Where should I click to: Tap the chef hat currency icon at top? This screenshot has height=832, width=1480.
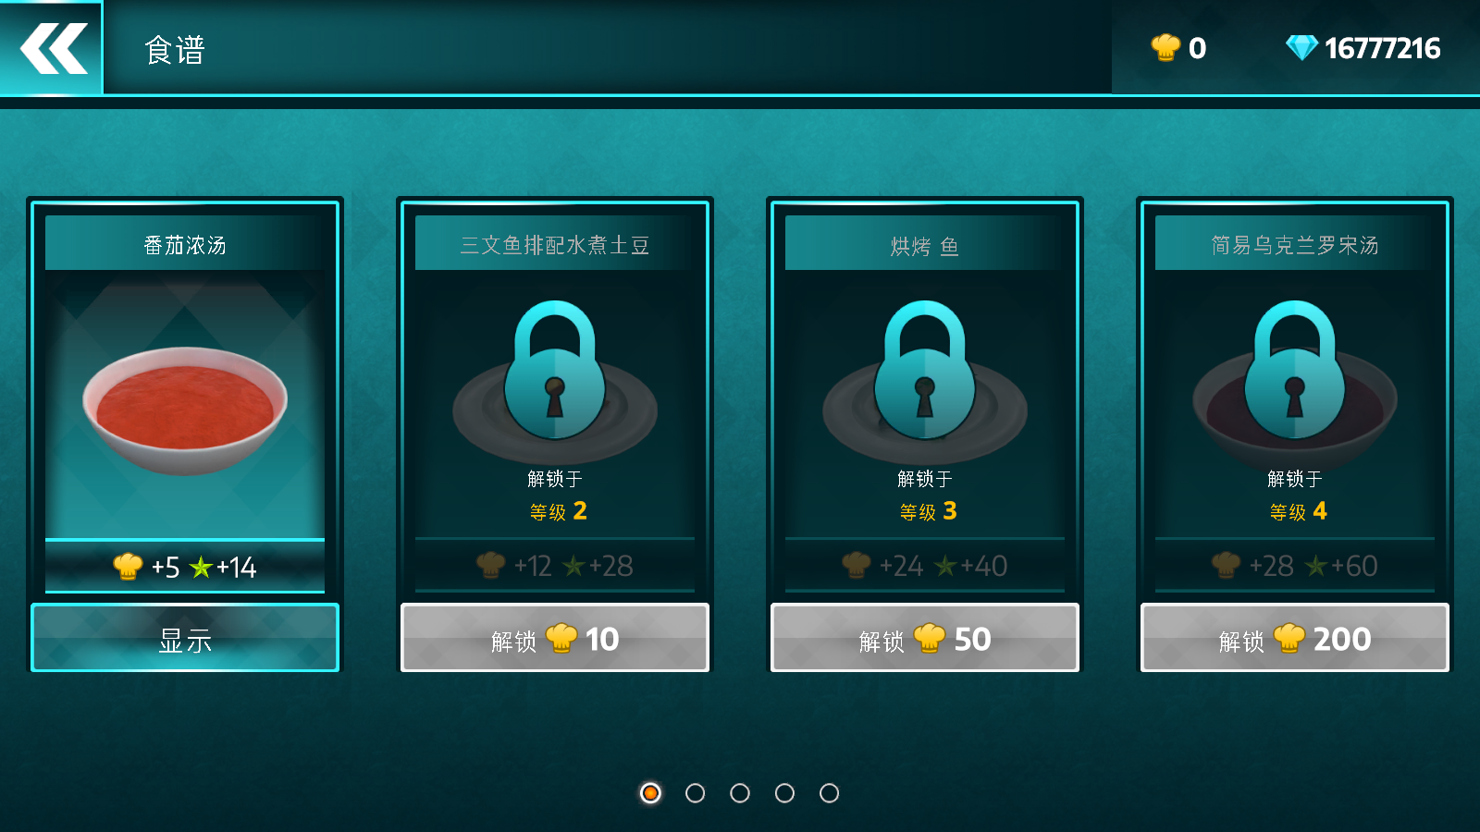(1165, 47)
